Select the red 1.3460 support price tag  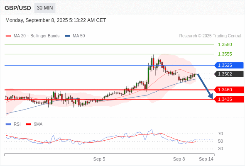[x=229, y=90]
